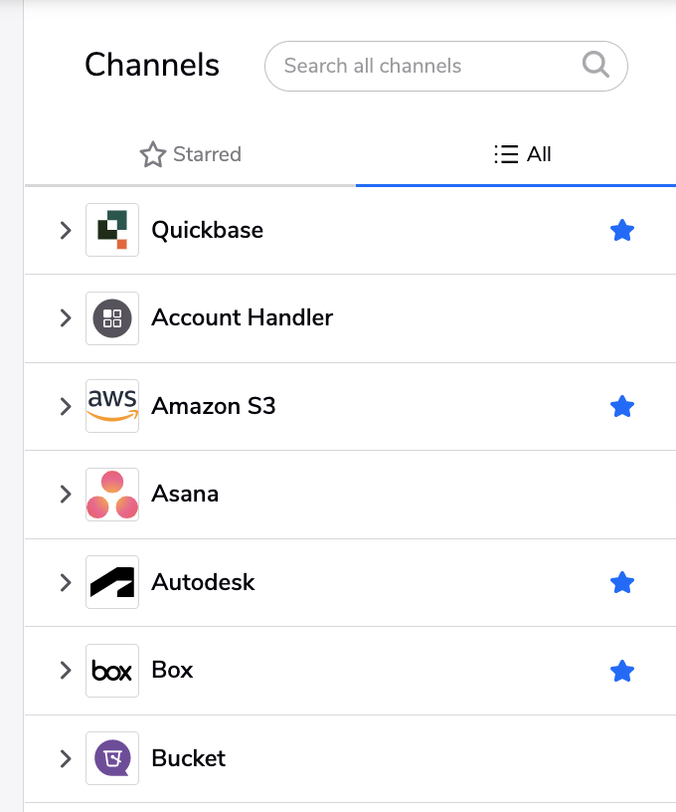Toggle the star on Amazon S3
The height and width of the screenshot is (812, 676).
pos(621,407)
